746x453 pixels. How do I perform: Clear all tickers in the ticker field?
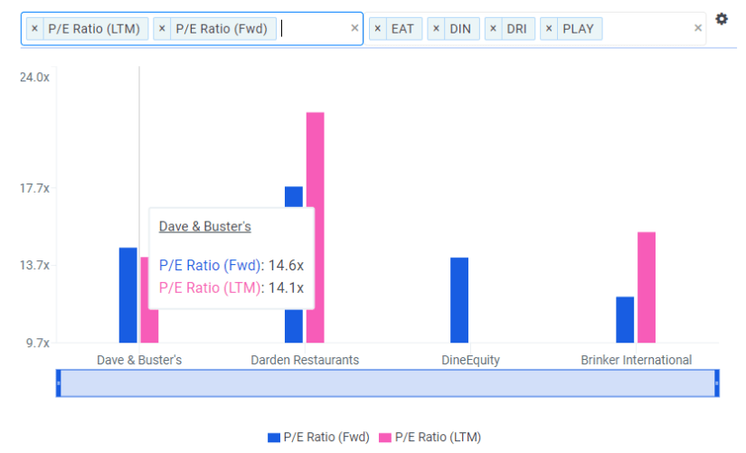point(698,28)
